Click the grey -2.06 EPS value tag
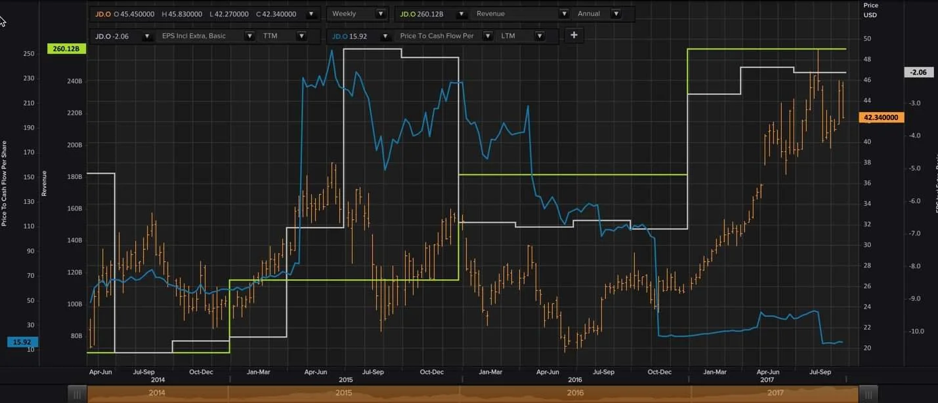 pyautogui.click(x=918, y=73)
